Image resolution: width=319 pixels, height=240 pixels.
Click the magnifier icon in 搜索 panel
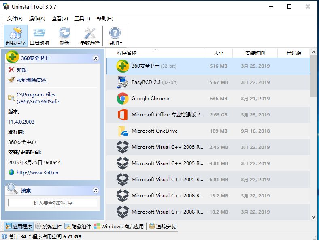[x=13, y=189]
